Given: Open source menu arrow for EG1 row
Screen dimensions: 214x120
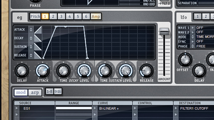Looking at the screenshot, I should point(17,108).
